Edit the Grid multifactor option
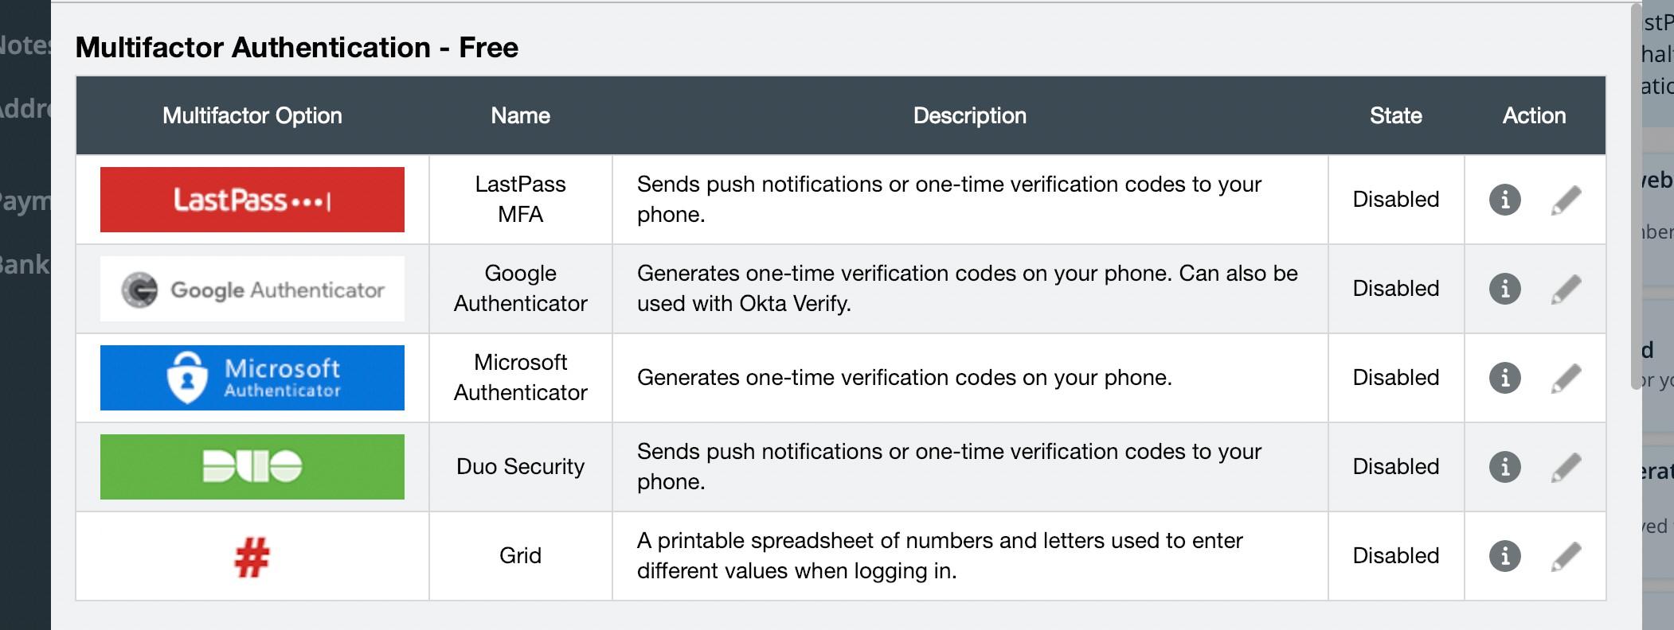The image size is (1674, 630). (1566, 556)
